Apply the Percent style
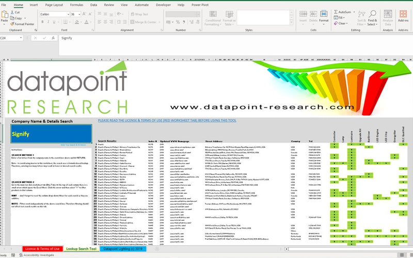This screenshot has width=413, height=258. tap(178, 22)
